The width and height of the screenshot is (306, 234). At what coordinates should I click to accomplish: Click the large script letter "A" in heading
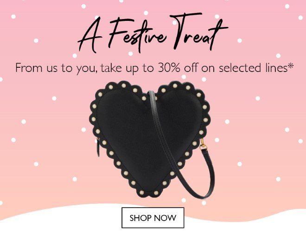(90, 36)
